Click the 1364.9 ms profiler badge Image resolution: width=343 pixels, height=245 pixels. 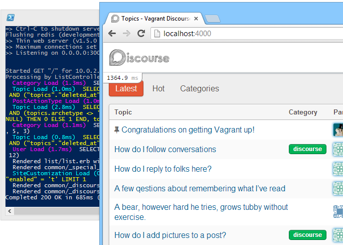122,78
